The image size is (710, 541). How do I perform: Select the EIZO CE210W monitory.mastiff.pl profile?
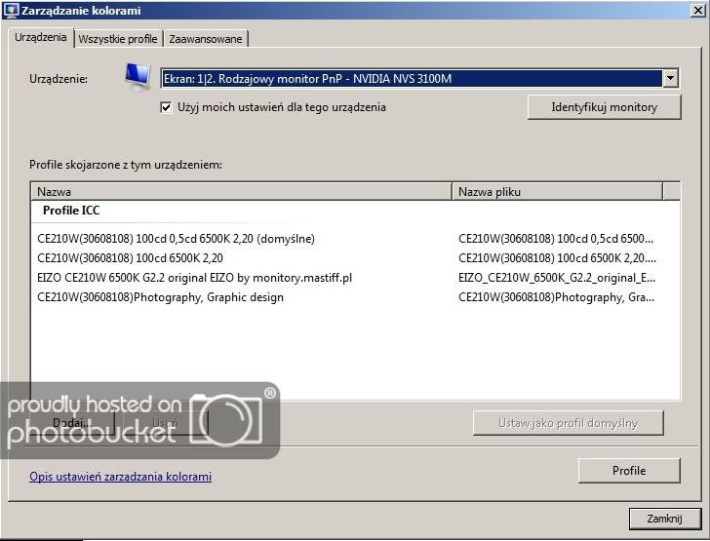click(194, 278)
